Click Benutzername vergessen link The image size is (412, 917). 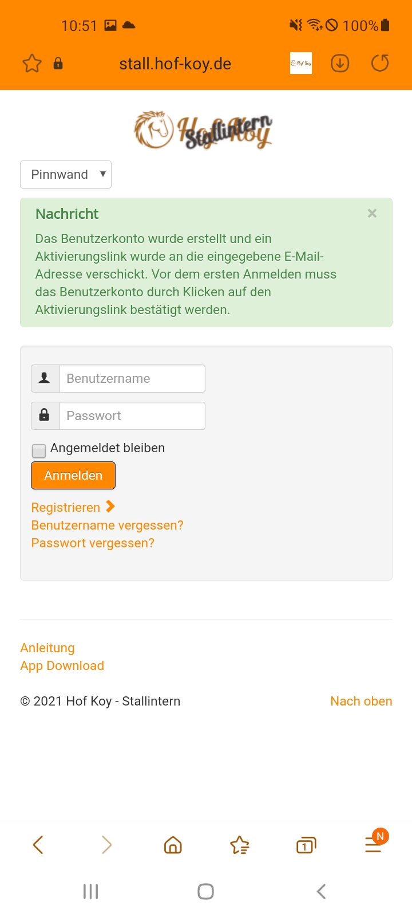tap(107, 525)
